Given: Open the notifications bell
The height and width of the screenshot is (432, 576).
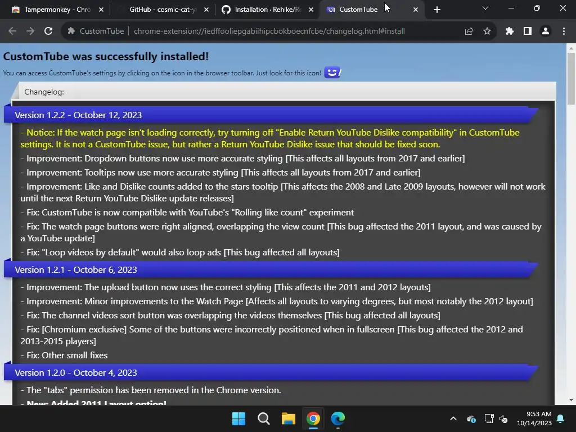Looking at the screenshot, I should (561, 418).
